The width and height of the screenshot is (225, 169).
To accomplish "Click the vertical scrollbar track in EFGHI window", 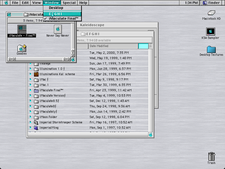I will pos(150,90).
